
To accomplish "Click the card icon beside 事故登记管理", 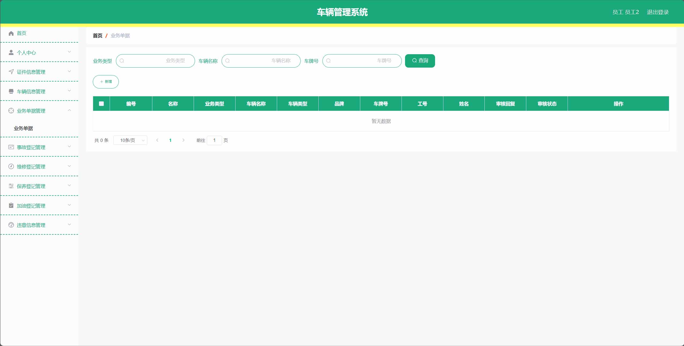I will click(x=11, y=147).
